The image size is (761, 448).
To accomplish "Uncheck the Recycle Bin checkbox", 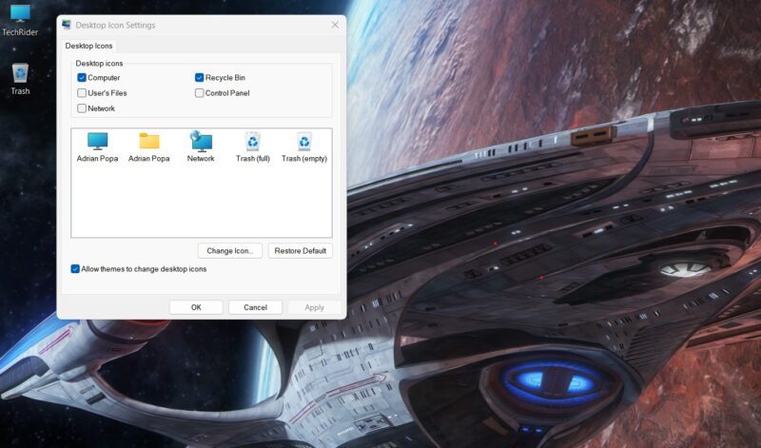I will point(199,78).
